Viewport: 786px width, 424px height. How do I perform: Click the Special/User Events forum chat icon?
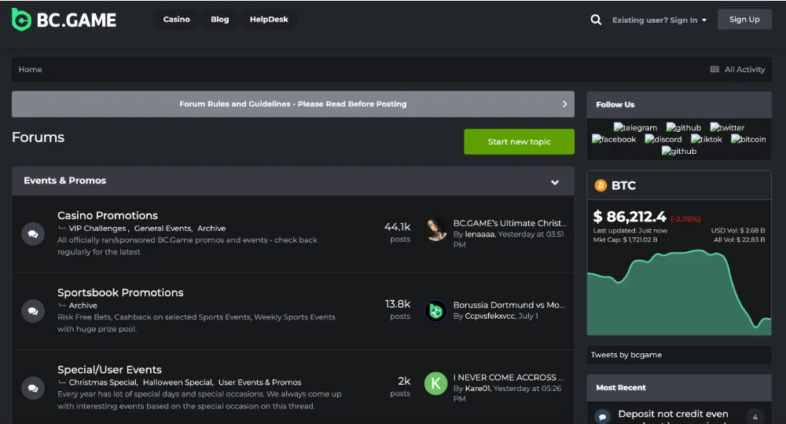[x=33, y=388]
